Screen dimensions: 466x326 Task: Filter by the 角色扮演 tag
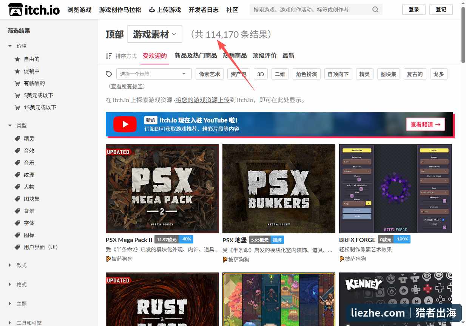pyautogui.click(x=307, y=74)
